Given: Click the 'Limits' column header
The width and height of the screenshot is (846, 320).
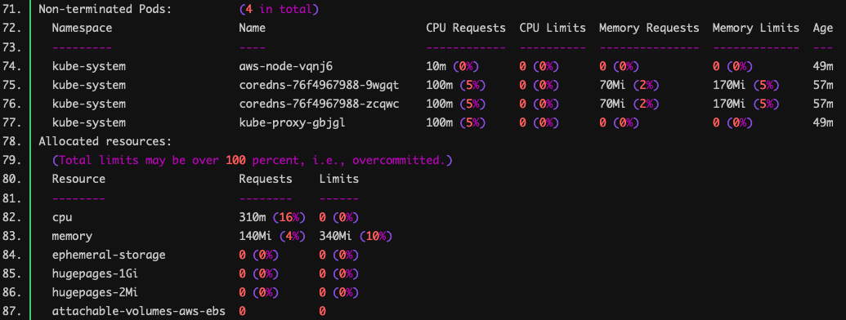Looking at the screenshot, I should coord(339,179).
